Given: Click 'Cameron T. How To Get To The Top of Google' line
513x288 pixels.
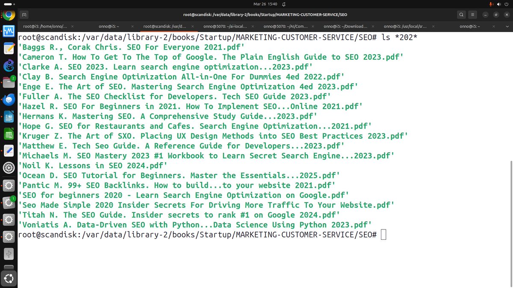Looking at the screenshot, I should tap(211, 57).
